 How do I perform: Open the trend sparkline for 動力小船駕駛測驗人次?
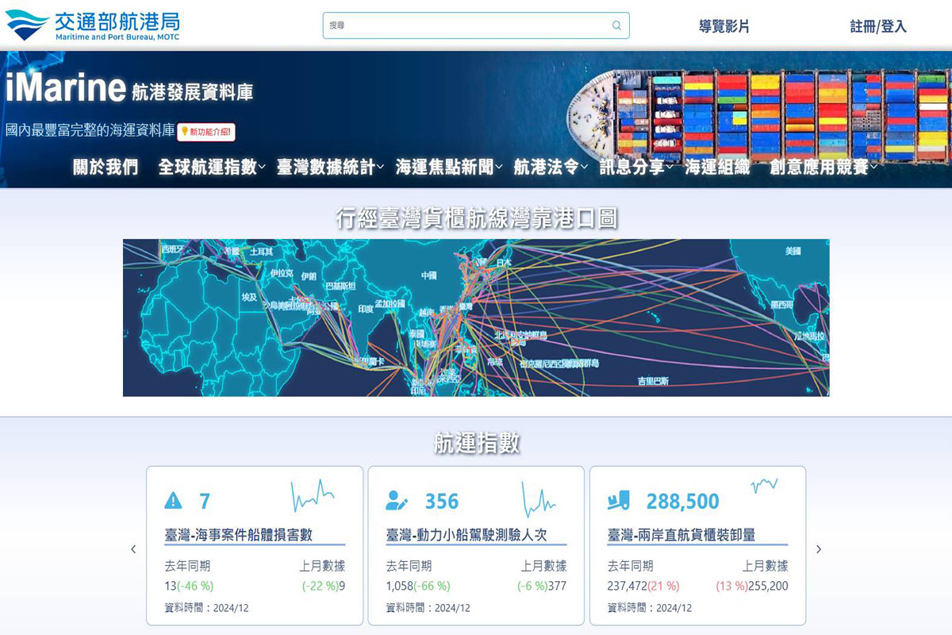click(x=539, y=498)
